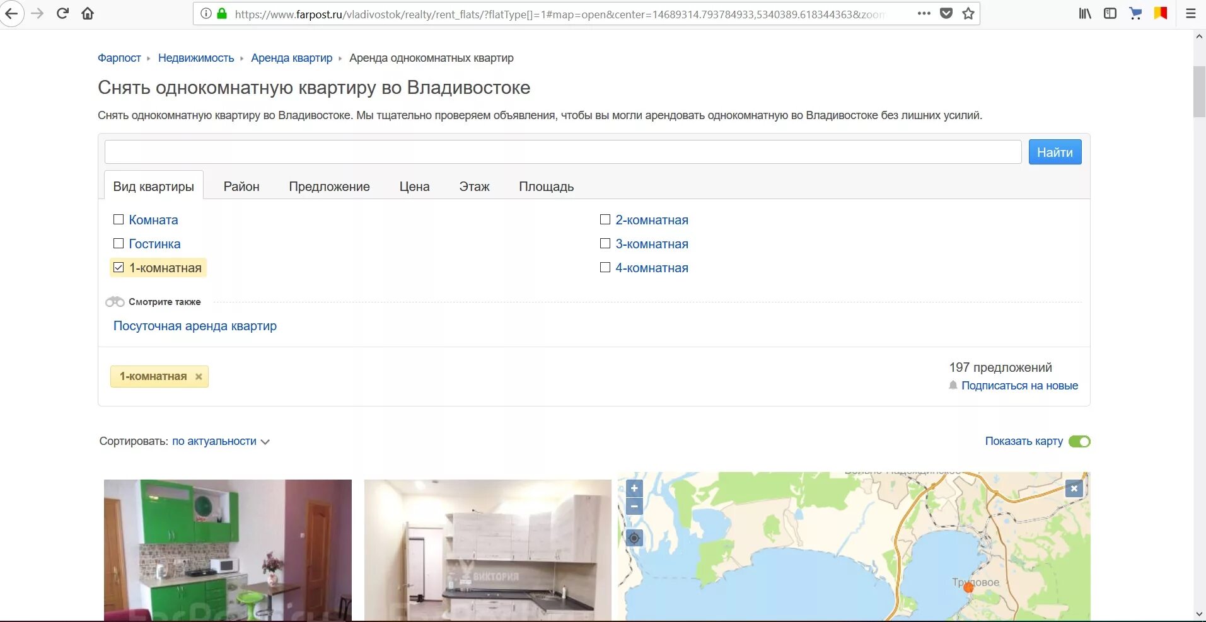Bookmark this page with star icon
Viewport: 1206px width, 622px height.
coord(968,13)
